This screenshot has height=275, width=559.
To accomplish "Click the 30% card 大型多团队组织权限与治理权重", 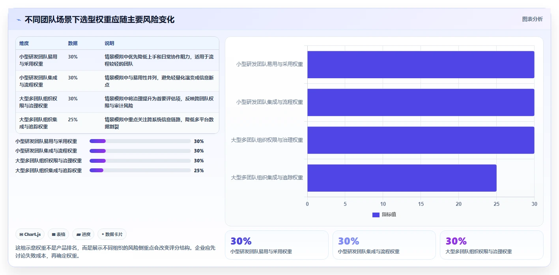I will pos(492,245).
